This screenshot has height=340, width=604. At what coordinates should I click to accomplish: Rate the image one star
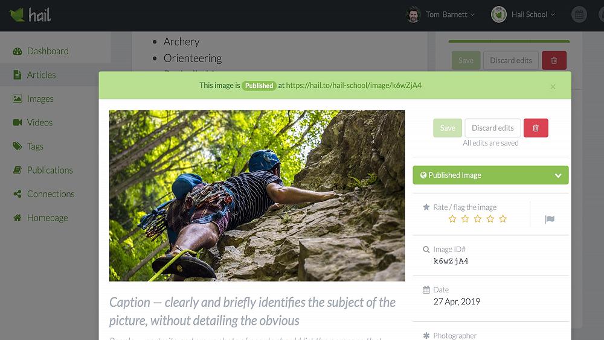click(452, 219)
